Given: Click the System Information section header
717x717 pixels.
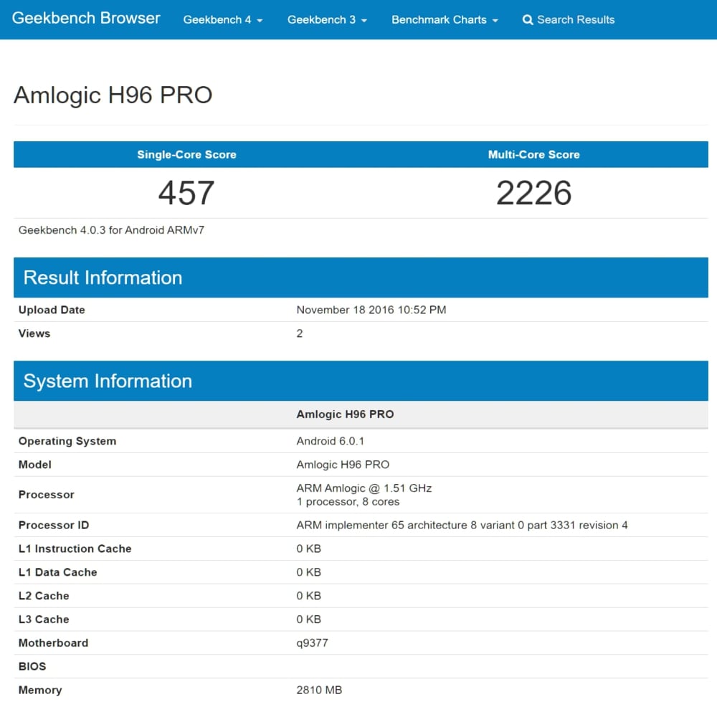Looking at the screenshot, I should (108, 381).
